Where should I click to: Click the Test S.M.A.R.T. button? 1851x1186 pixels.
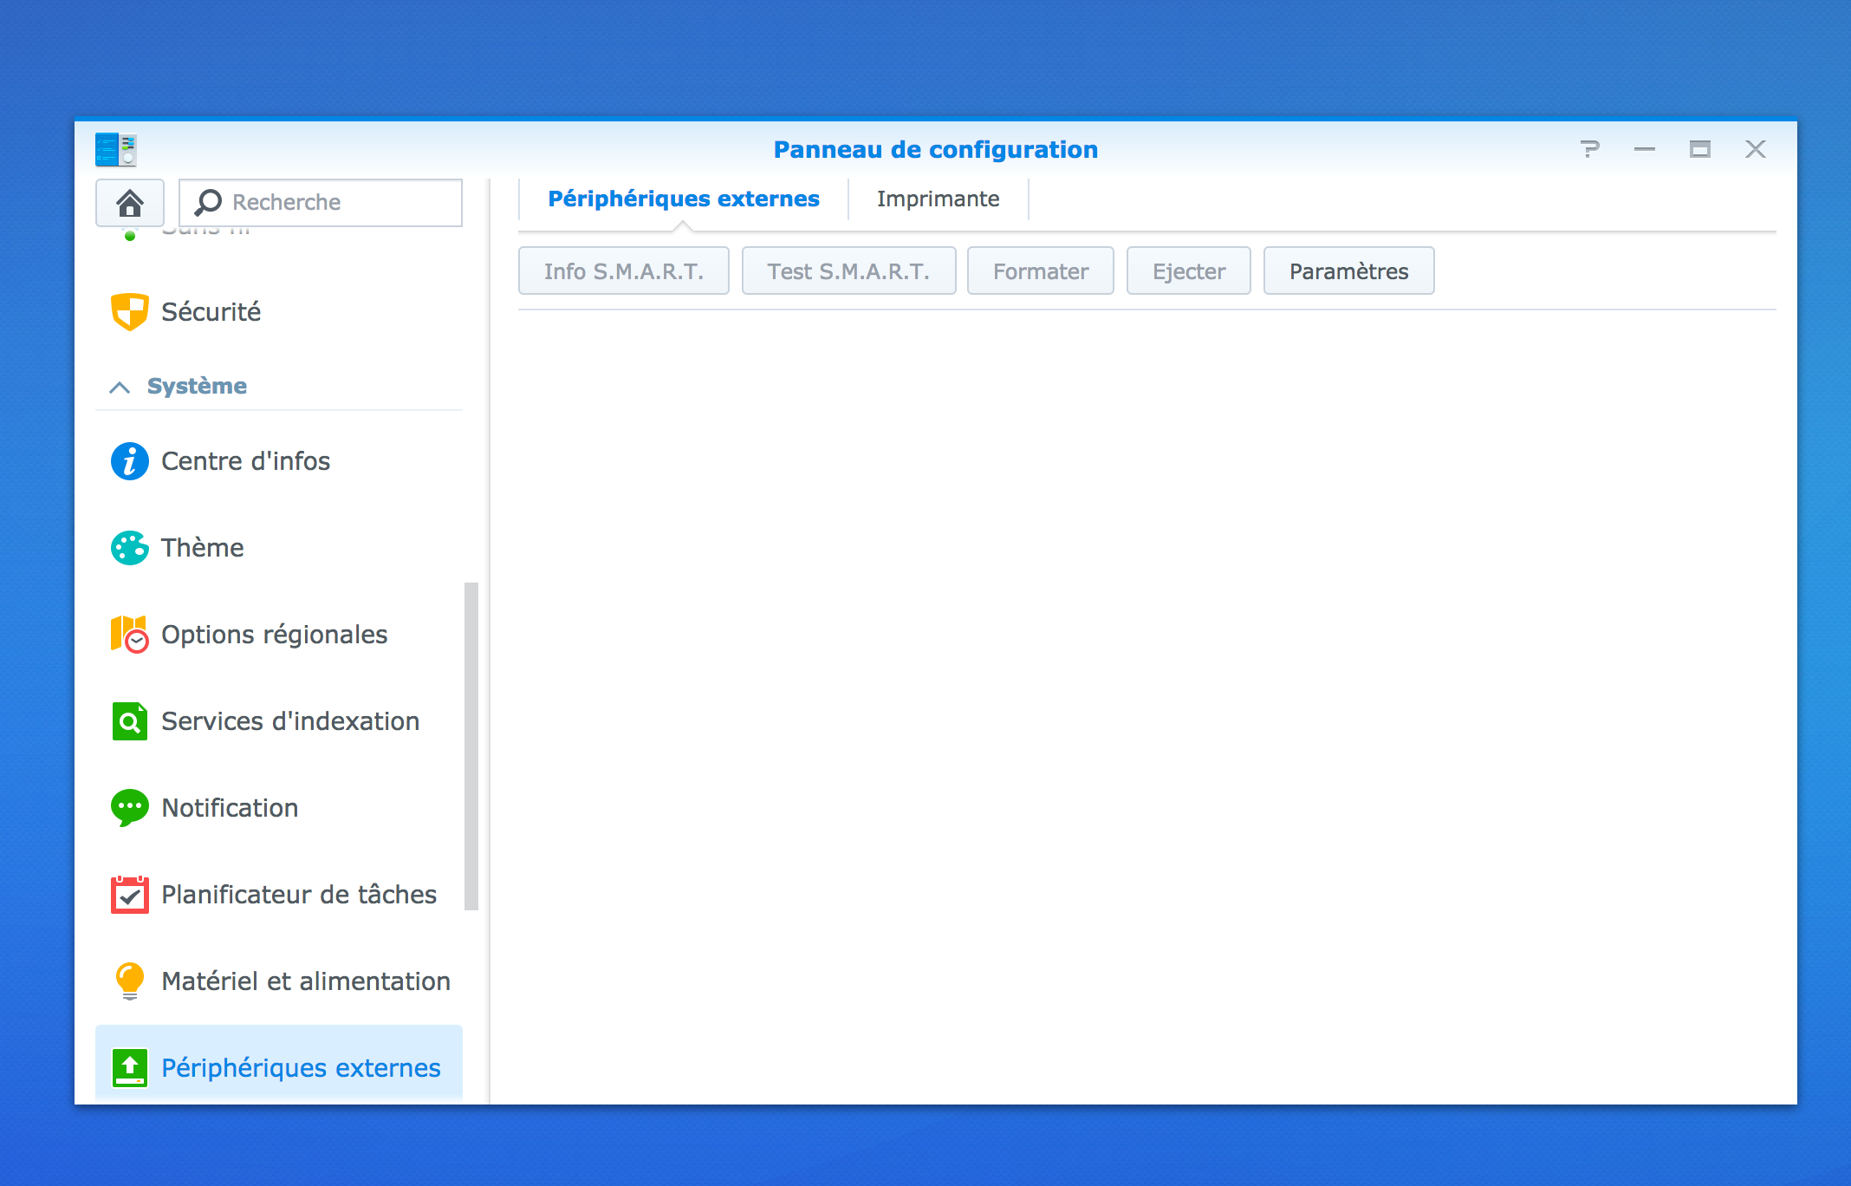coord(848,271)
